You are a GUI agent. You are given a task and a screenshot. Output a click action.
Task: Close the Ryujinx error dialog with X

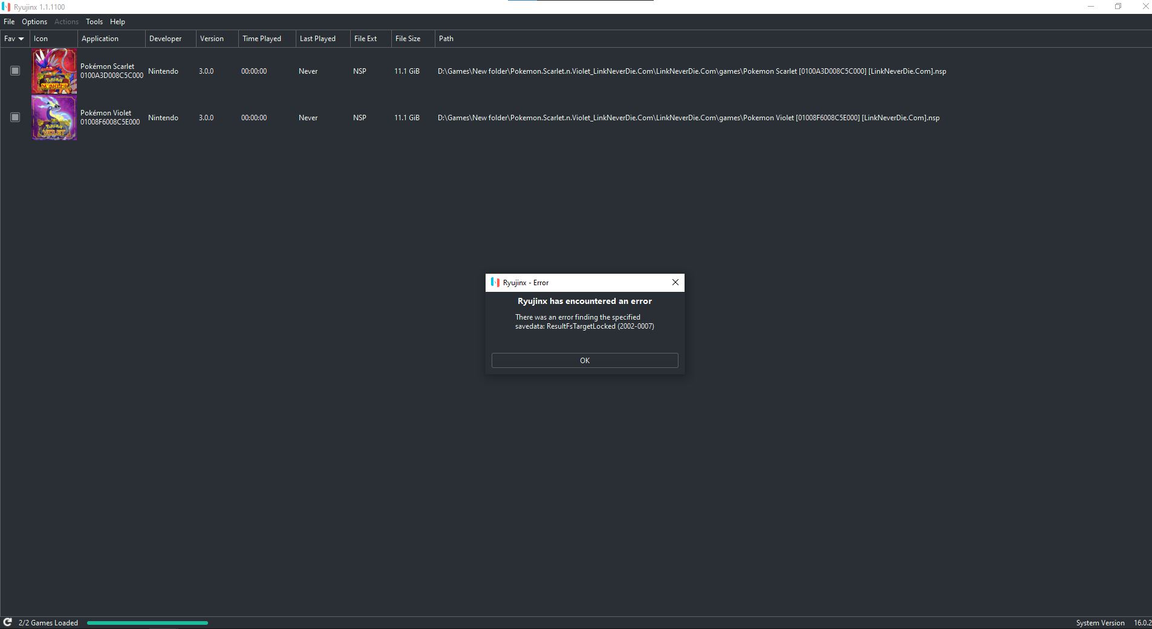[x=675, y=282]
